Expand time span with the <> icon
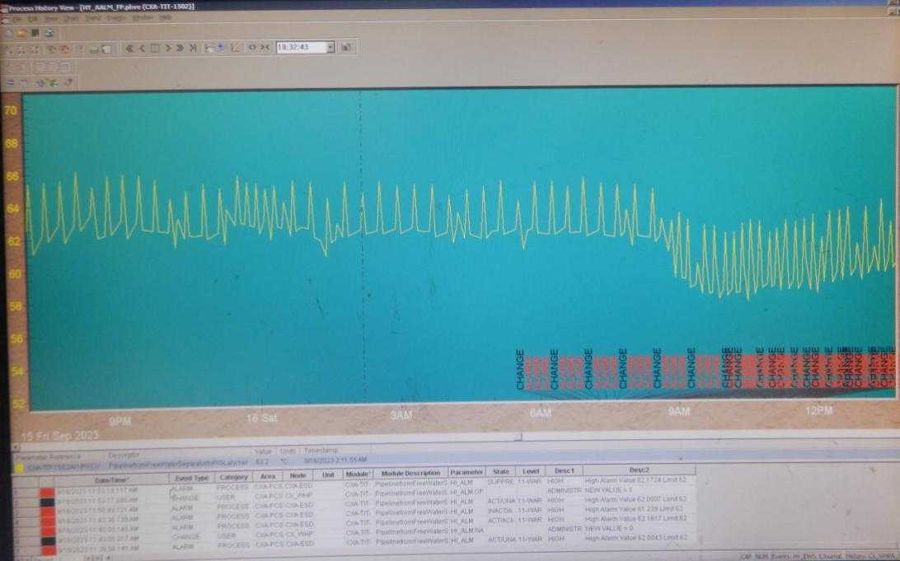 click(x=252, y=48)
